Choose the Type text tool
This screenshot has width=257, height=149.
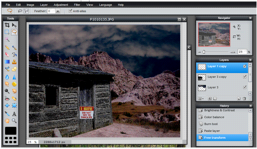click(14, 114)
